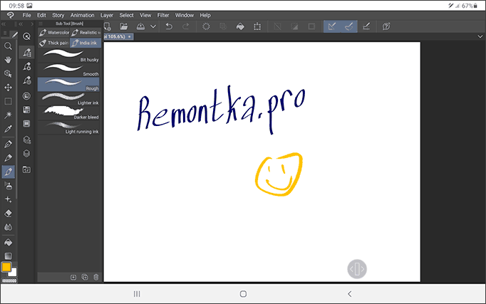The width and height of the screenshot is (486, 304).
Task: Open the Help menu
Action: tap(205, 15)
